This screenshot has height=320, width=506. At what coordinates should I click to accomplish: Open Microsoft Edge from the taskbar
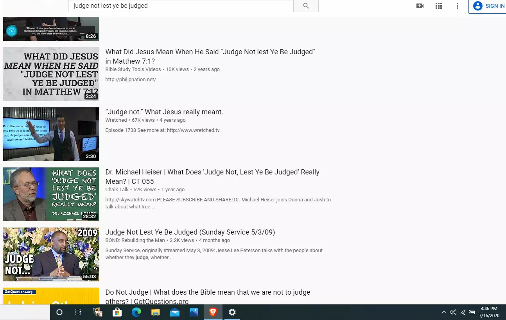pyautogui.click(x=136, y=312)
